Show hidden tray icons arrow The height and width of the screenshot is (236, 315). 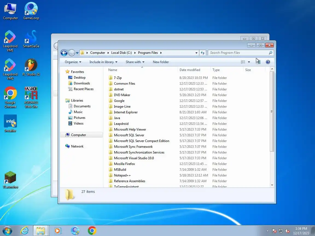(267, 231)
